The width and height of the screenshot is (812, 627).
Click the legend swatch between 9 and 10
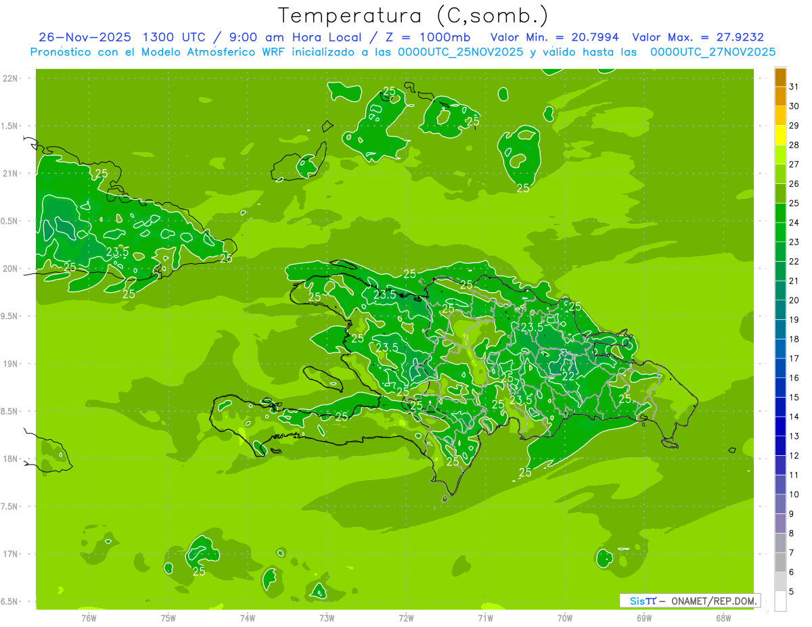pyautogui.click(x=780, y=504)
